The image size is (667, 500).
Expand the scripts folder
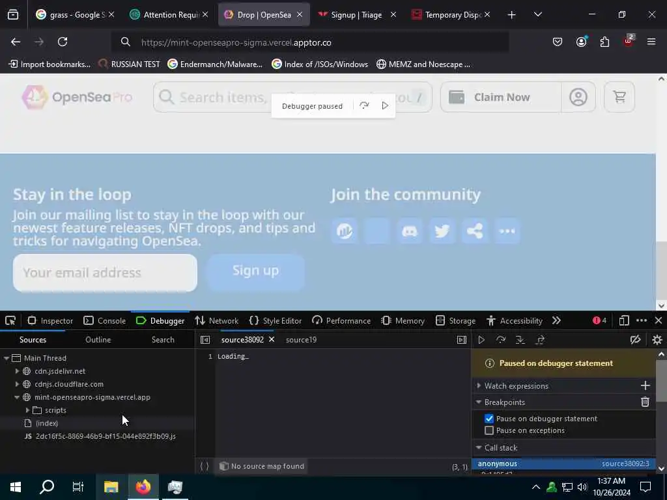click(x=27, y=410)
